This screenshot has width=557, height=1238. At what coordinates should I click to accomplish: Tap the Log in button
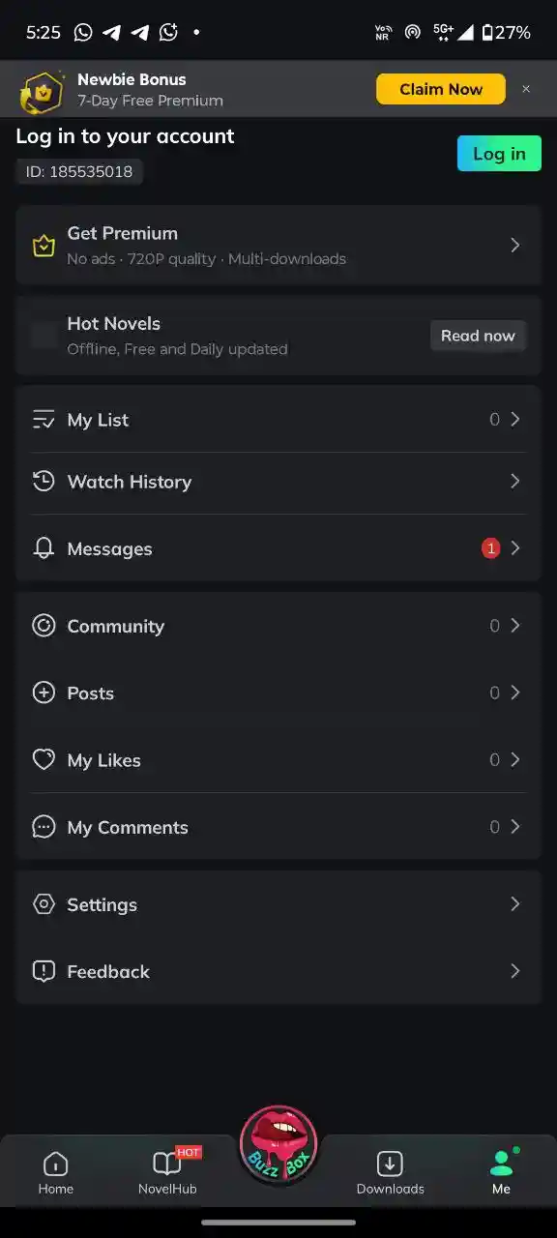[x=499, y=154]
